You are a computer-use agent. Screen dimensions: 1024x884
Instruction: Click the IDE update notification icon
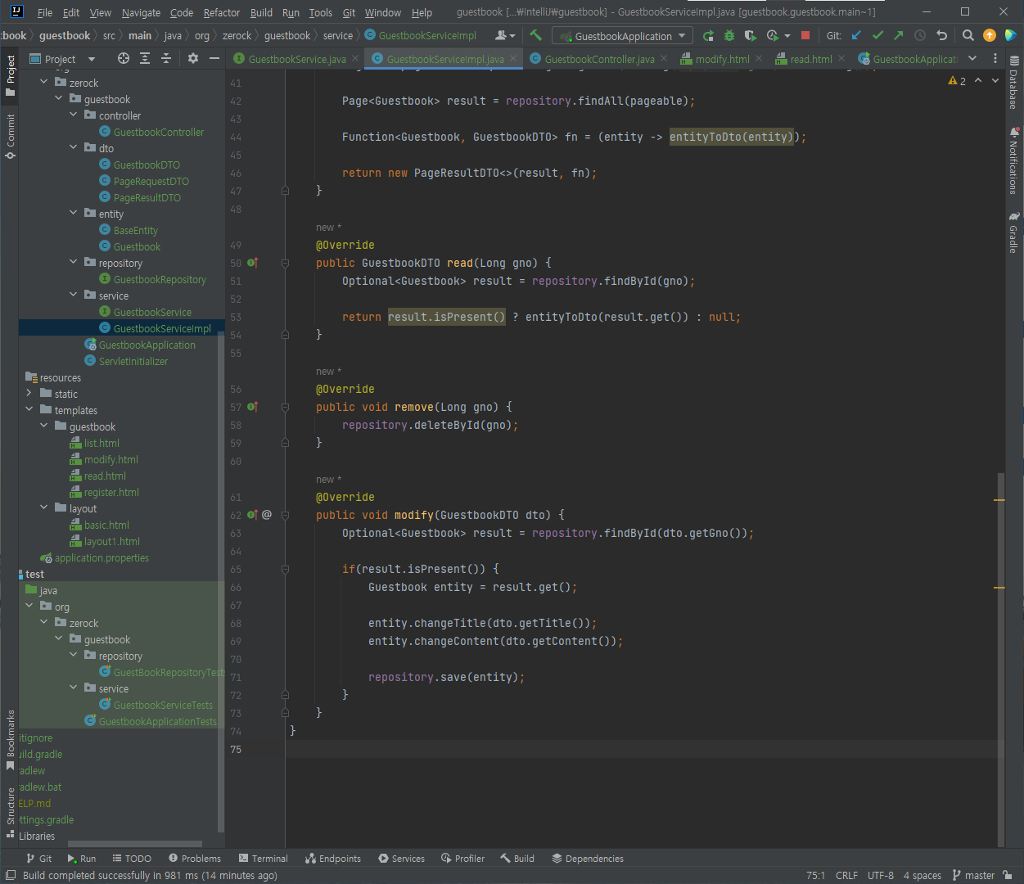[x=989, y=35]
